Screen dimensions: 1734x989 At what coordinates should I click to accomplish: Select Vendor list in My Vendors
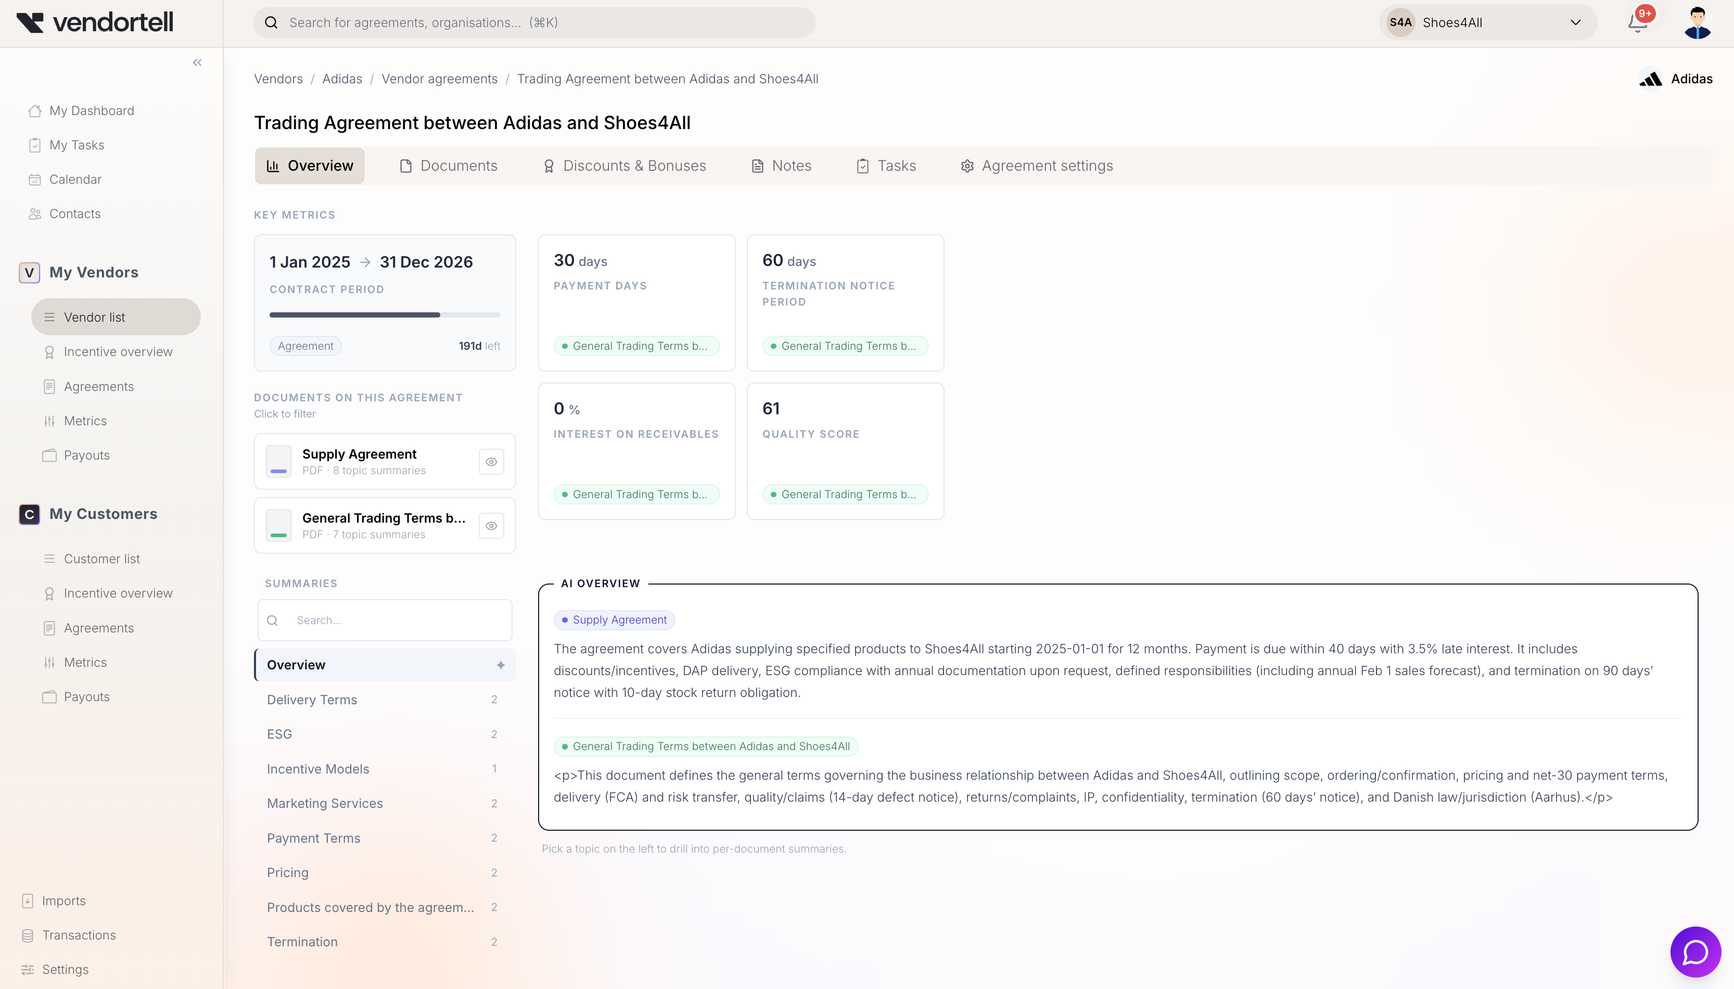(116, 317)
